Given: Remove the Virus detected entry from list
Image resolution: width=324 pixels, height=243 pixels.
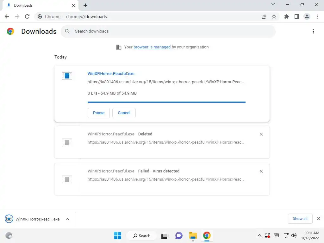Looking at the screenshot, I should point(261,171).
